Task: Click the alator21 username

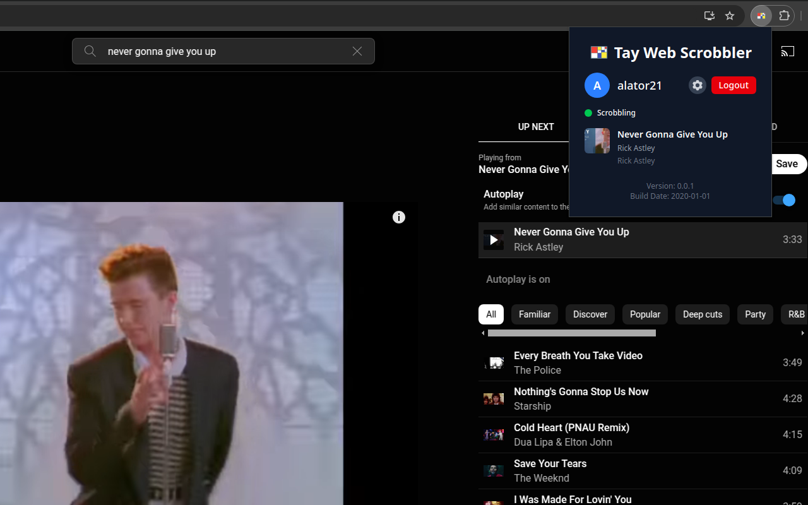Action: pos(639,85)
